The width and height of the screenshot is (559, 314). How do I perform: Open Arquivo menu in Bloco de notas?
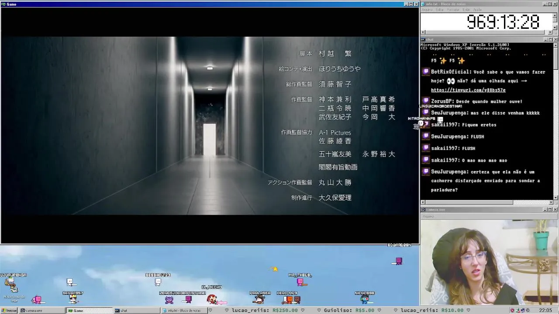(x=427, y=10)
